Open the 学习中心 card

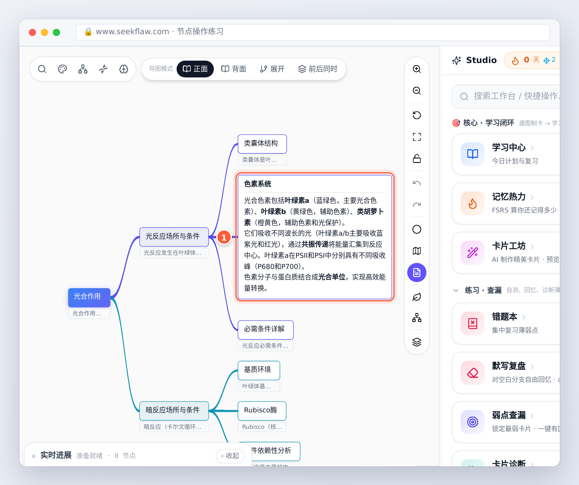[x=506, y=154]
